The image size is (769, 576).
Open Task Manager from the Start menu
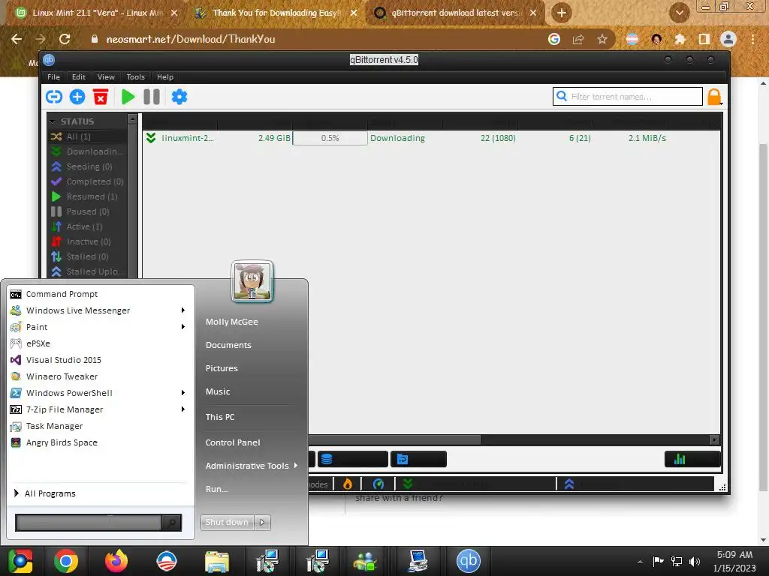[x=98, y=426]
